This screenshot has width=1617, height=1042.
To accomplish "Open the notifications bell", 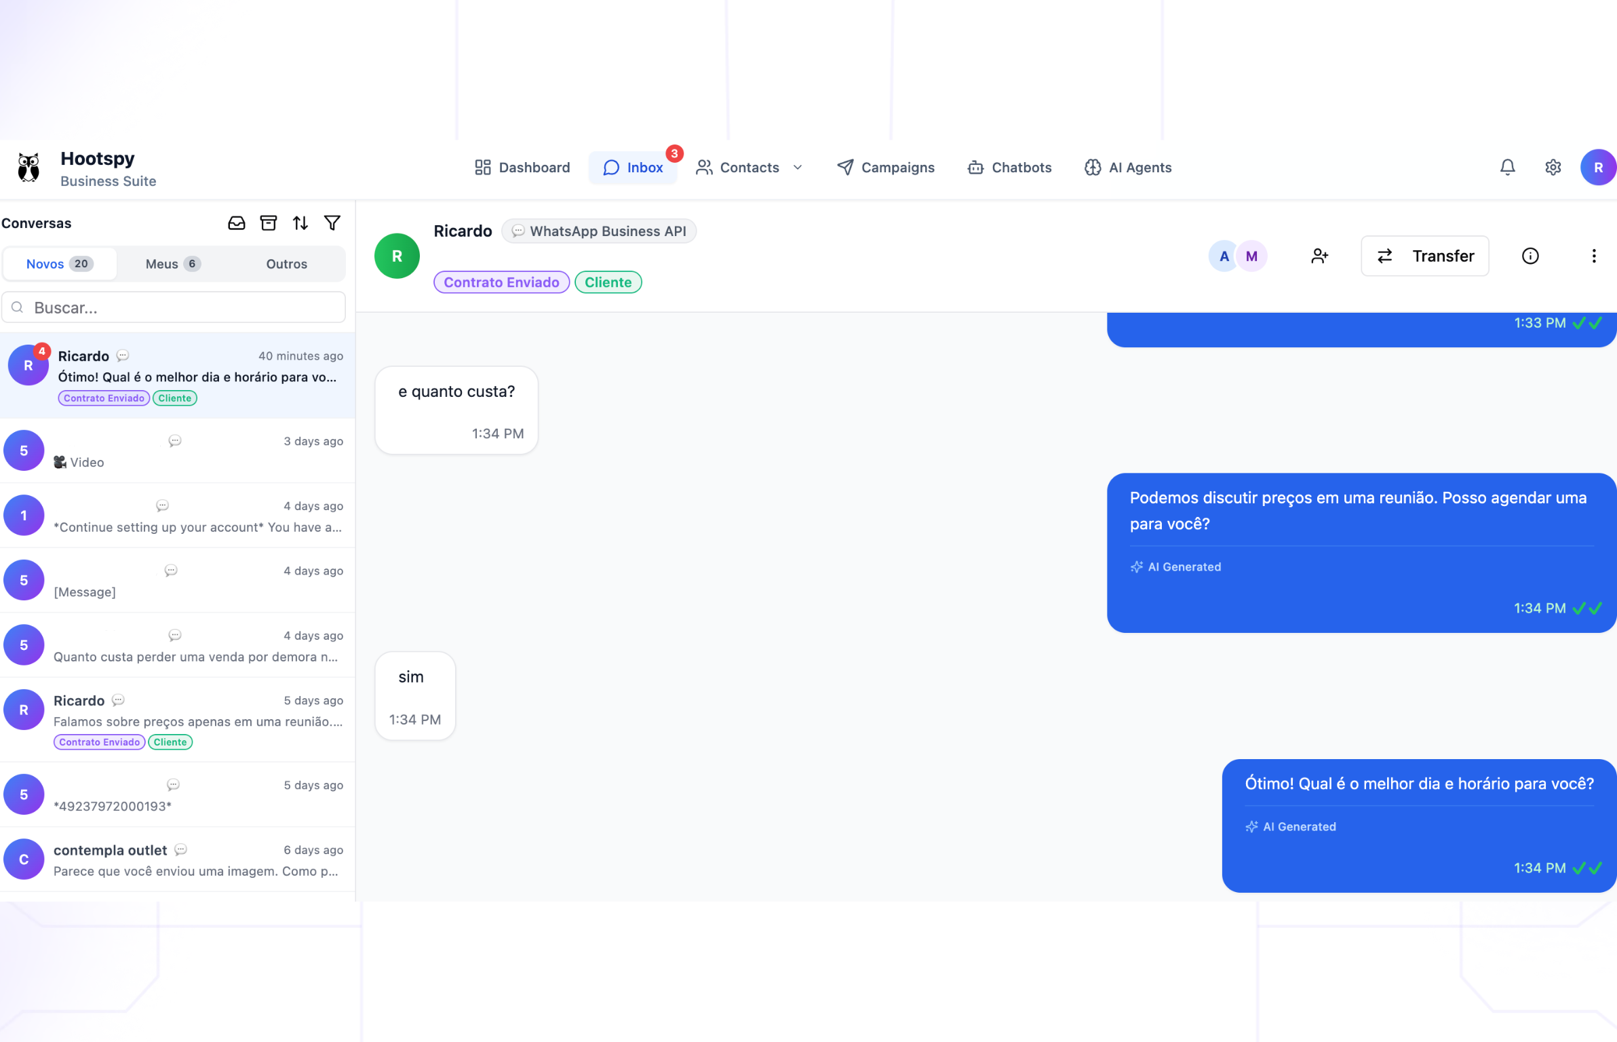I will (x=1507, y=168).
